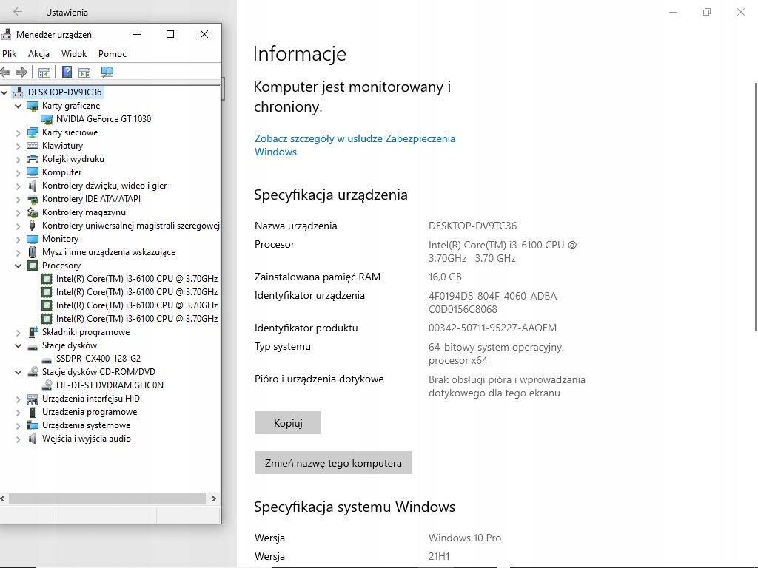Click the Karty graficzne display adapter icon

pos(33,106)
